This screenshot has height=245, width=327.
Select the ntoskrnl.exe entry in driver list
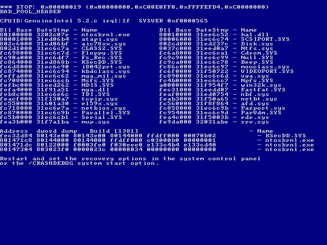[106, 35]
